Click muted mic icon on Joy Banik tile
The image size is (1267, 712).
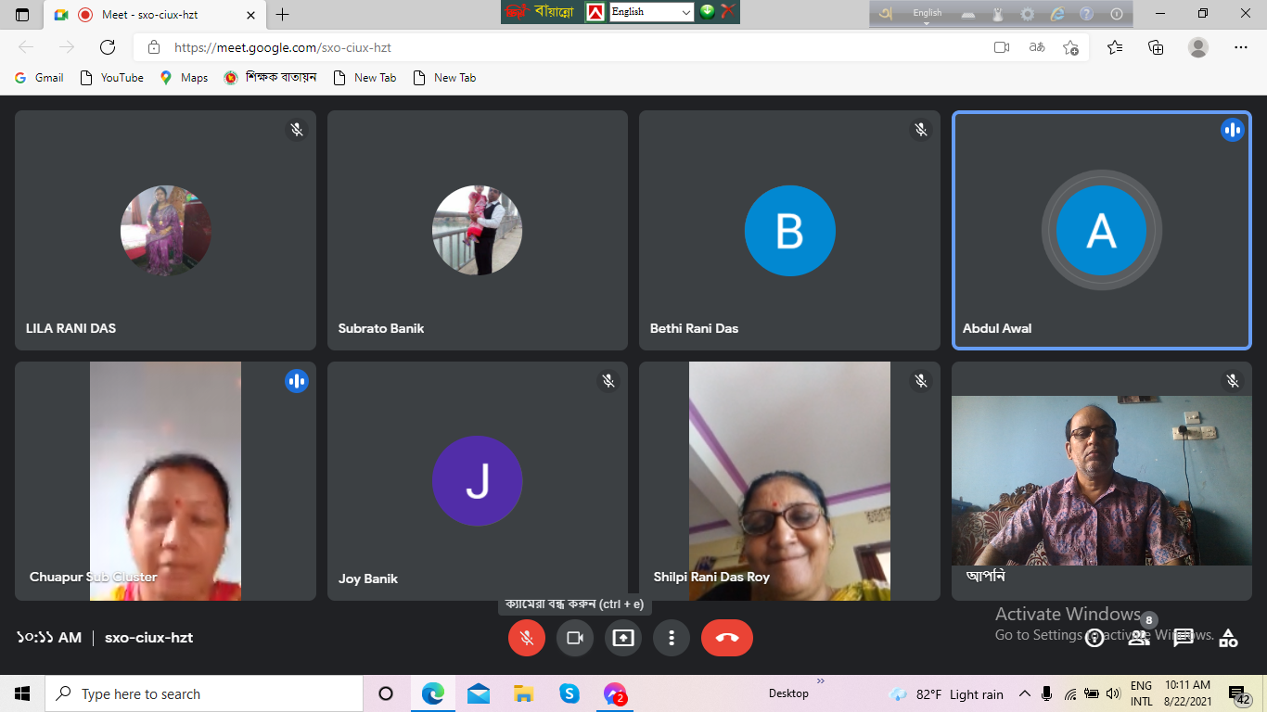click(x=608, y=380)
